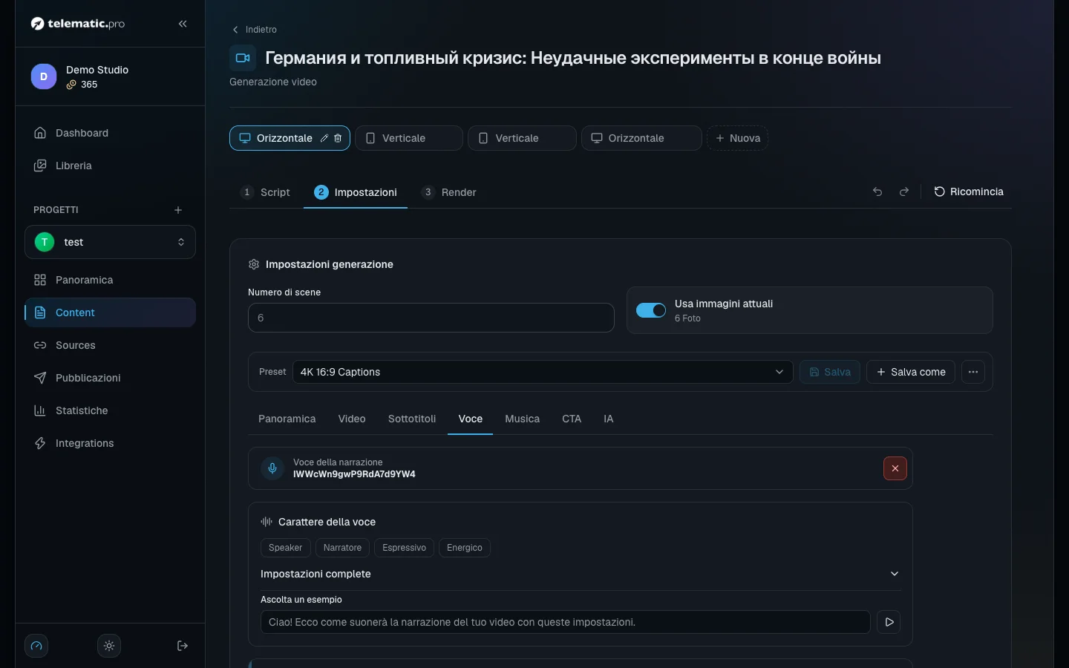Click the speedometer icon in sidebar footer
Image resolution: width=1069 pixels, height=668 pixels.
[x=36, y=646]
